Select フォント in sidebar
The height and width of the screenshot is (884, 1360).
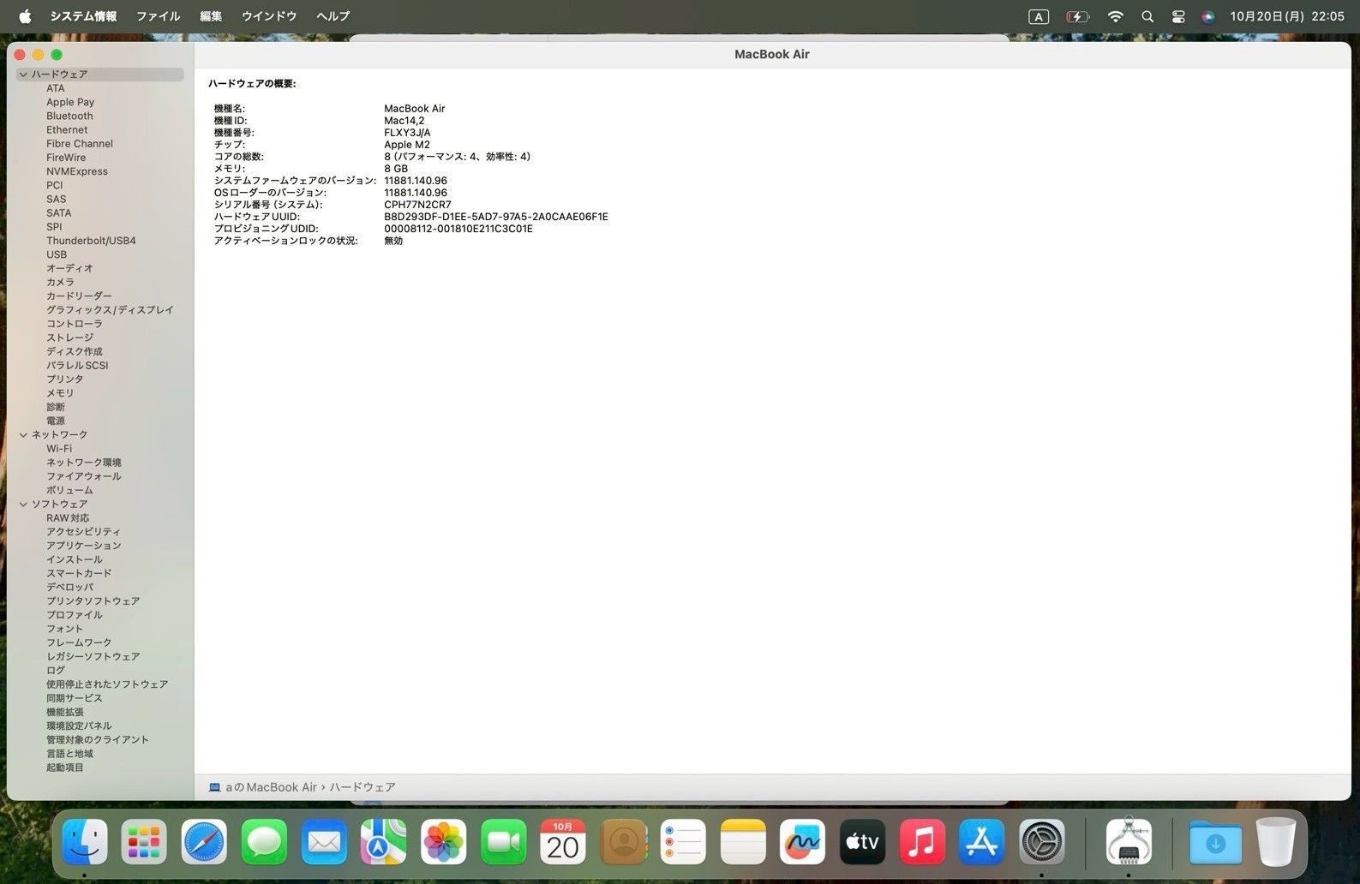coord(65,629)
